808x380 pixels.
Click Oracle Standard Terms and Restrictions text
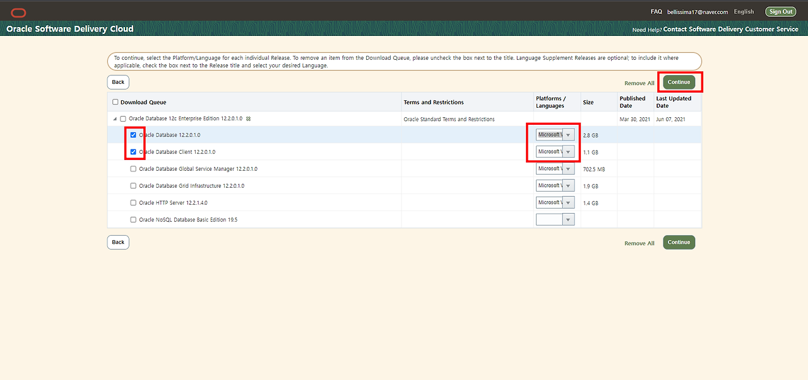click(x=449, y=119)
